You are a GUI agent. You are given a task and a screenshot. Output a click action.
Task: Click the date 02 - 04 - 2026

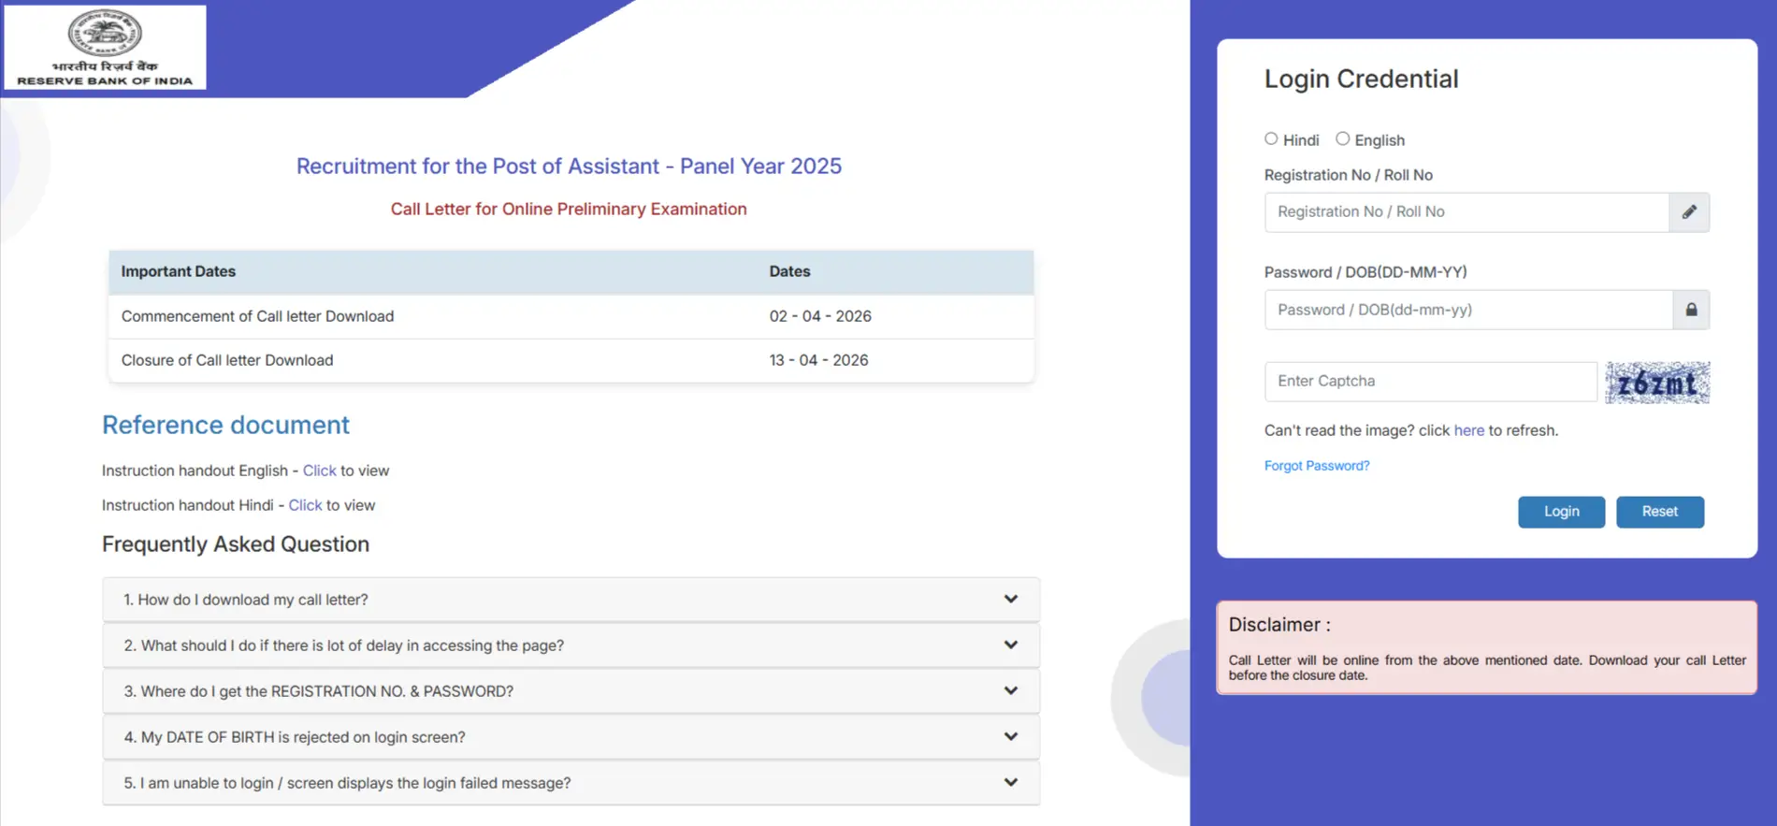pos(820,316)
